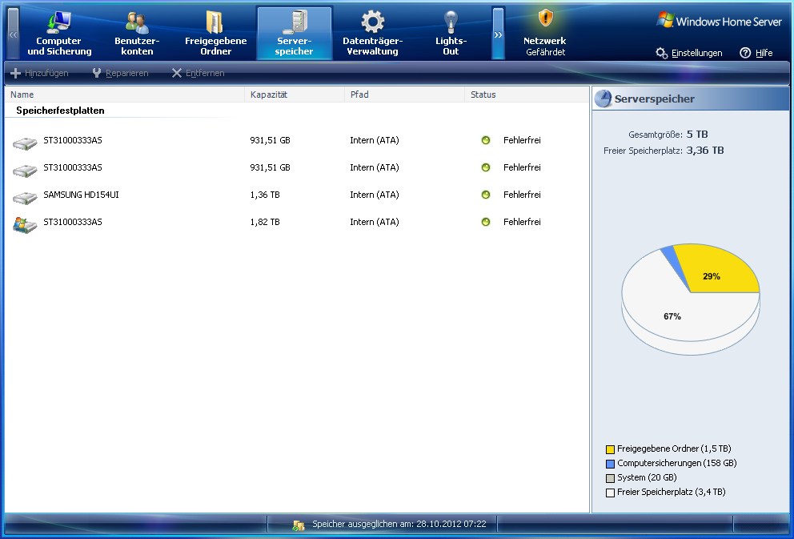Sort by the Pfad column header

(x=404, y=95)
